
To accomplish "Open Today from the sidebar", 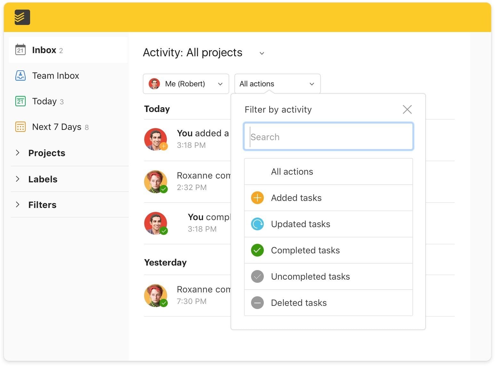I will [44, 101].
